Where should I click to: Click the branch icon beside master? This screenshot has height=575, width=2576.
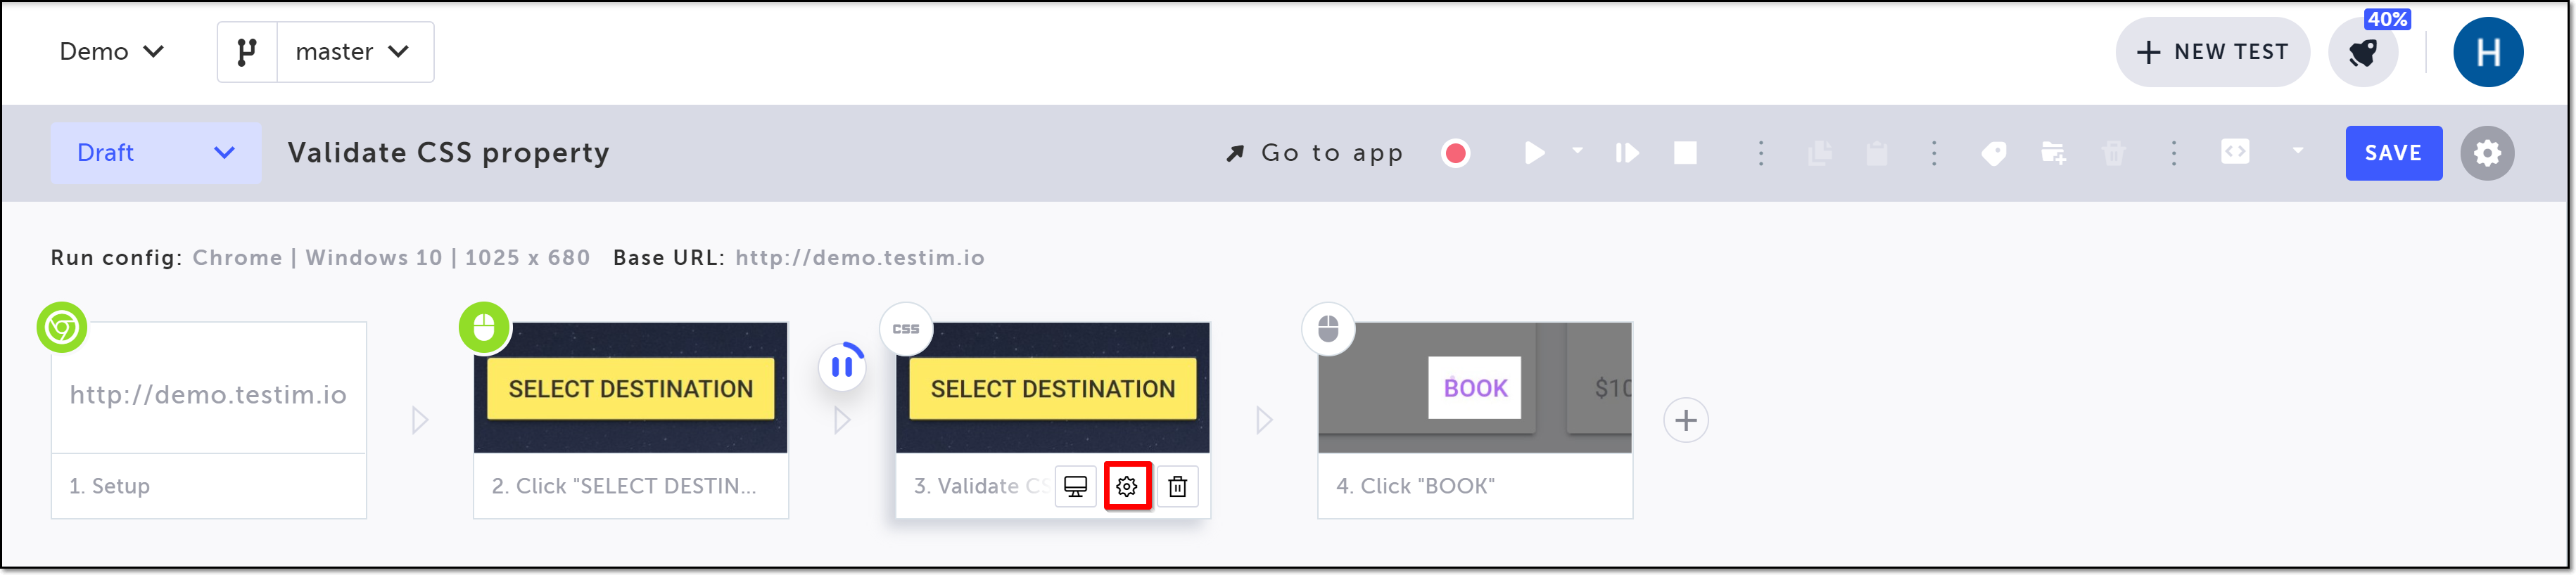(x=247, y=52)
